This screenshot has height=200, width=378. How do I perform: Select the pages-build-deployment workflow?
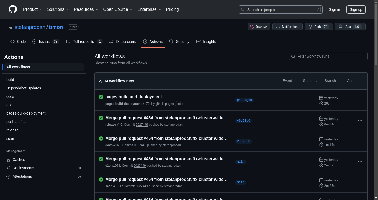tap(44, 113)
